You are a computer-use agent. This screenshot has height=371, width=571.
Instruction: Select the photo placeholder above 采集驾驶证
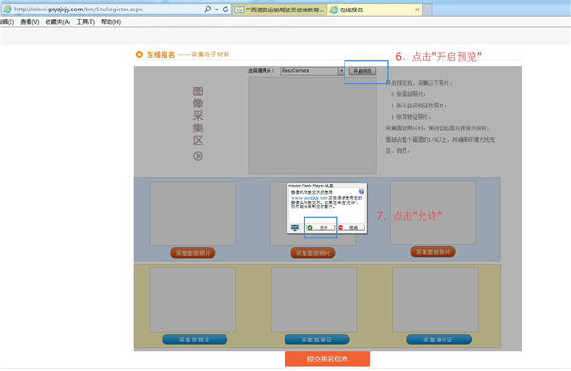[314, 300]
